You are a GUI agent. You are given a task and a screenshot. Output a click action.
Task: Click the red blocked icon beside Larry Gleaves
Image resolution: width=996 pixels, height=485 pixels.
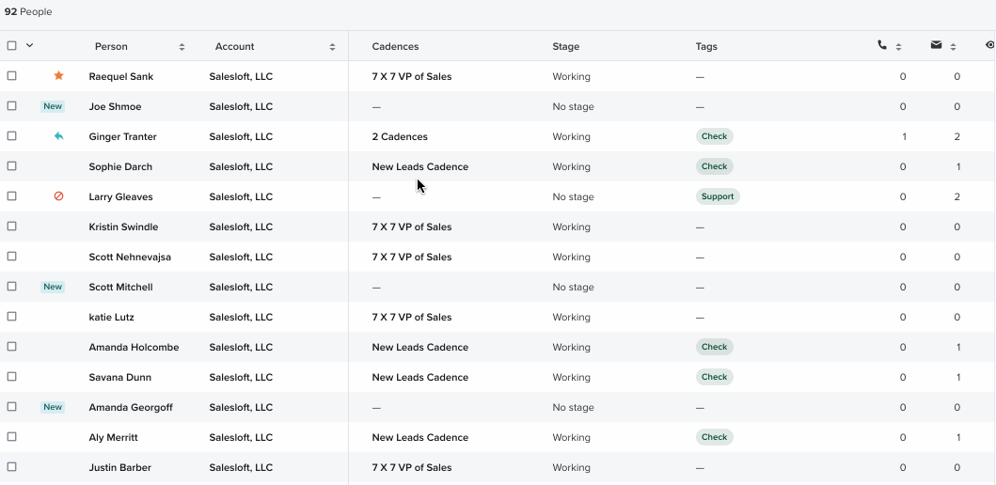pos(58,196)
